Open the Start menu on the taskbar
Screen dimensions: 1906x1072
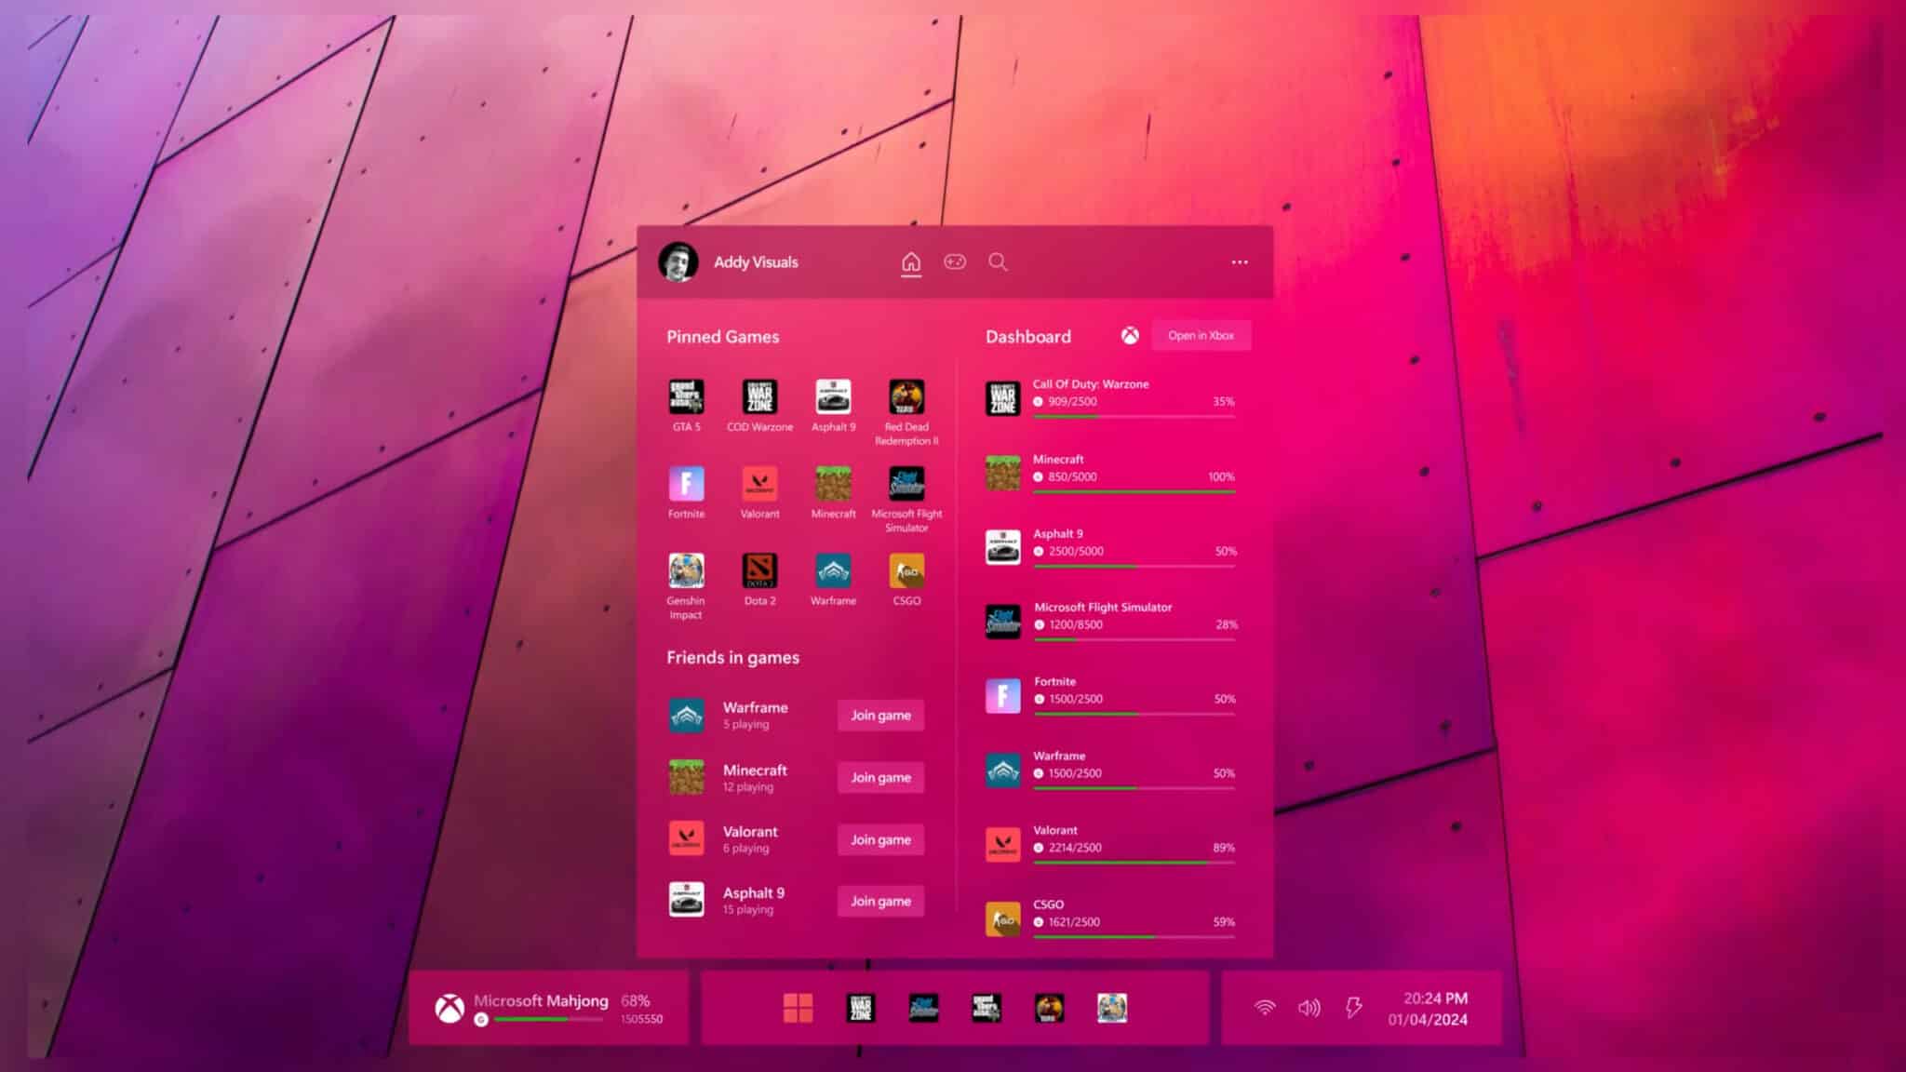[x=799, y=1007]
